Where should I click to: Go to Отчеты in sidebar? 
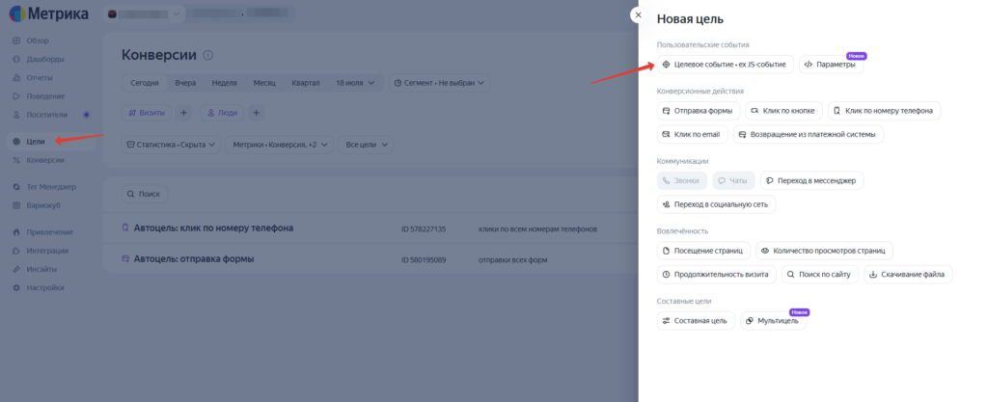coord(39,78)
